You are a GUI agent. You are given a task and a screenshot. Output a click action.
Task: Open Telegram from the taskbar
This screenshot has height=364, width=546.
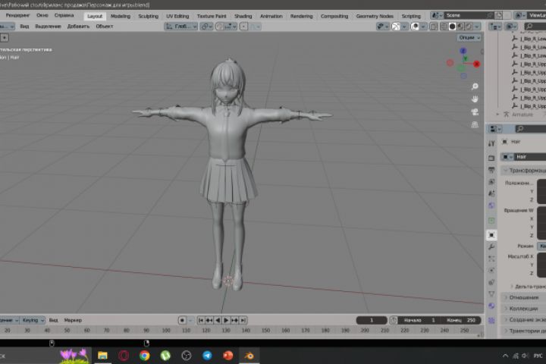point(207,356)
